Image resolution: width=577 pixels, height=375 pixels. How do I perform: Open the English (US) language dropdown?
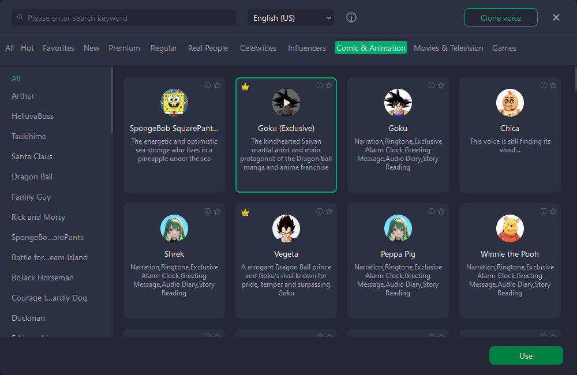click(x=291, y=18)
